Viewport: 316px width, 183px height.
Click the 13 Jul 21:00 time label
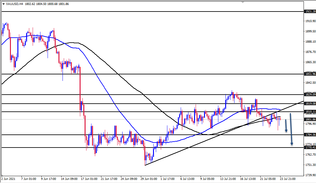(x=228, y=179)
